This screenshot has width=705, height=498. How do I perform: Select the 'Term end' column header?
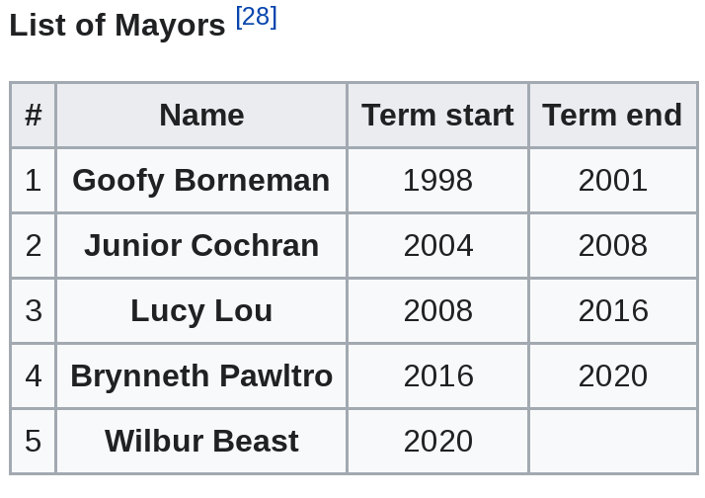(612, 116)
